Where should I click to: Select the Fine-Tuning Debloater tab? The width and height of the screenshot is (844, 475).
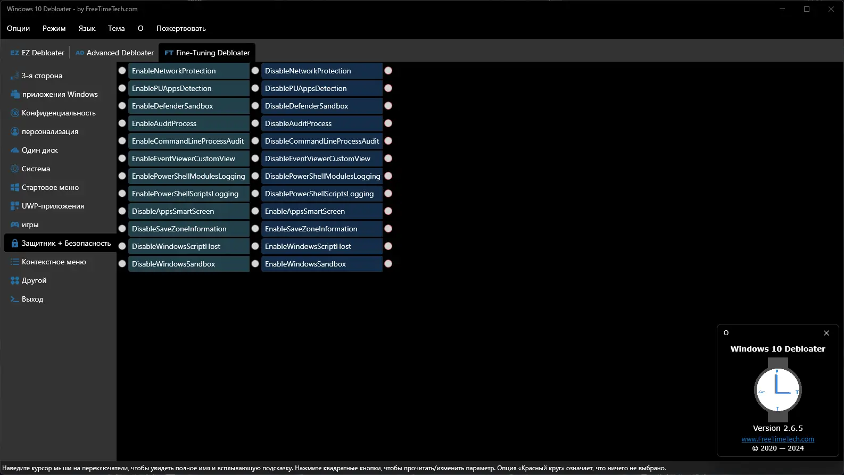pos(207,53)
